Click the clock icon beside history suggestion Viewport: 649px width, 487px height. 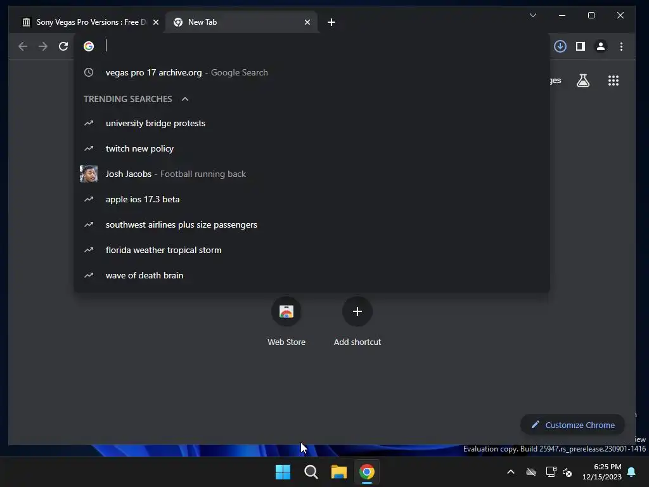pos(89,72)
